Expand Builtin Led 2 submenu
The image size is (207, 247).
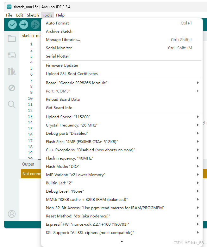click(x=122, y=183)
